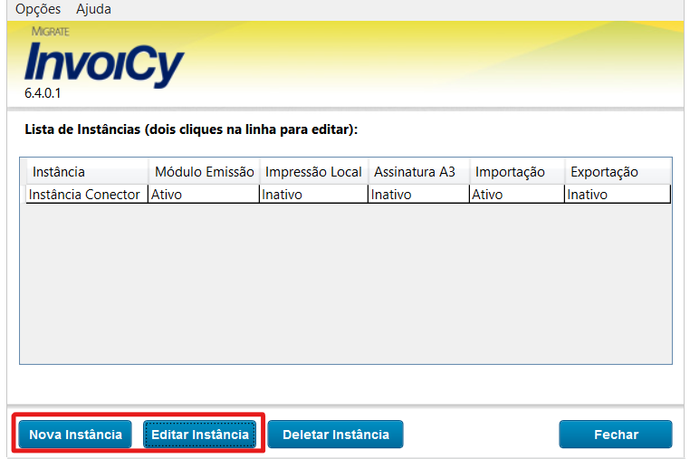Click the Fechar button
The height and width of the screenshot is (459, 690).
click(x=616, y=435)
